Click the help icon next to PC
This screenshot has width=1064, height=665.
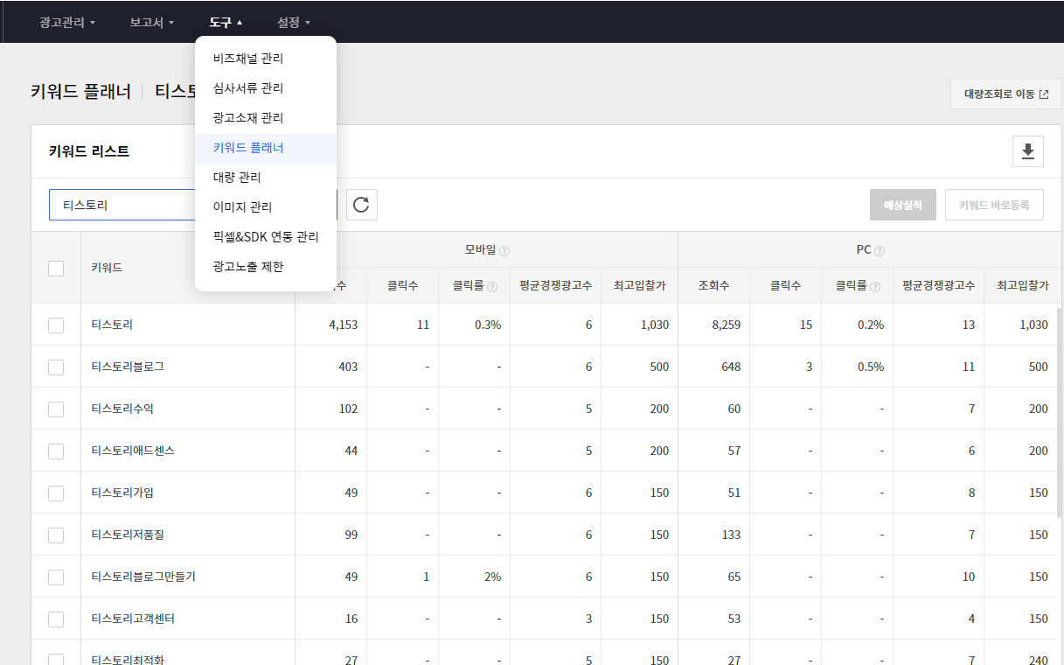[x=879, y=250]
